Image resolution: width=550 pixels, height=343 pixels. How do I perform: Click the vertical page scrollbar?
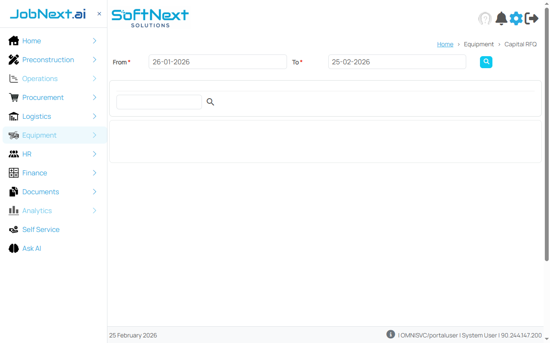(x=547, y=133)
